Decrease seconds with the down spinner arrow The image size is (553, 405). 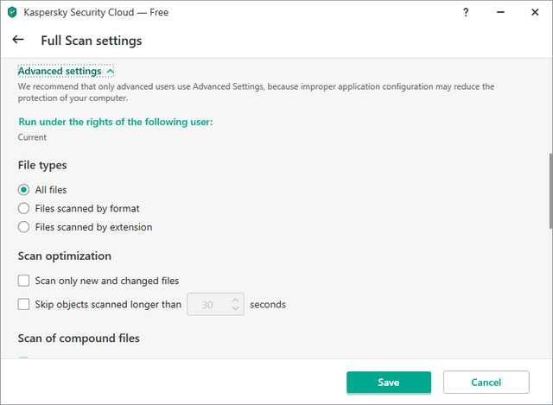236,308
